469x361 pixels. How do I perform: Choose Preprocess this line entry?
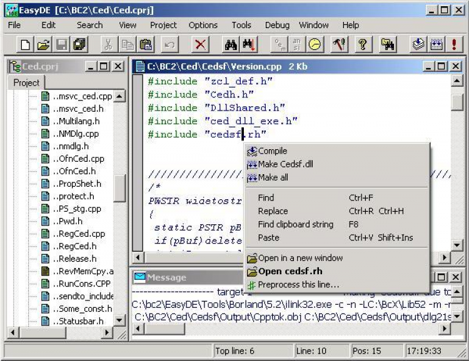tap(338, 285)
